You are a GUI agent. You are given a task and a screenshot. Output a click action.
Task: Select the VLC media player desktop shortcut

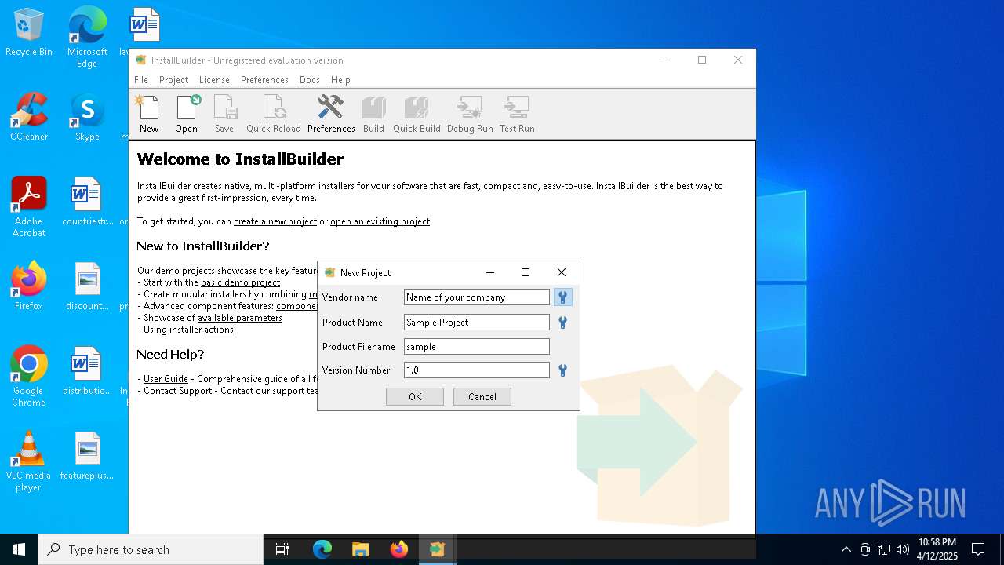coord(29,461)
